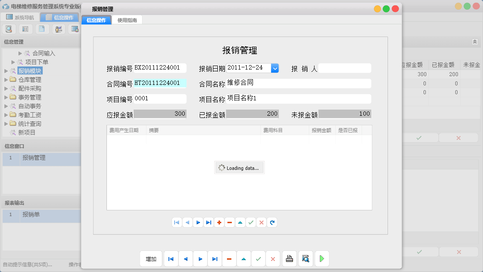Select the query search icon in the top toolbar
The image size is (483, 272).
point(9,29)
